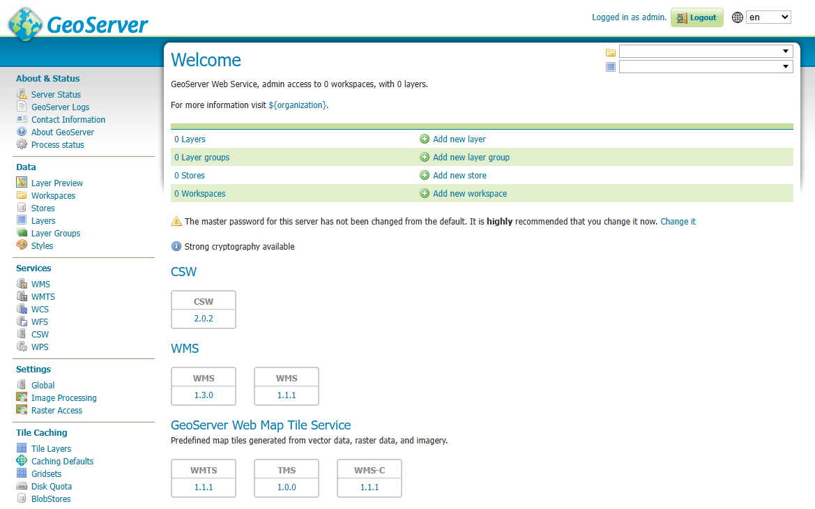This screenshot has width=815, height=509.
Task: Open TMS 1.0.0 capabilities link
Action: point(287,487)
